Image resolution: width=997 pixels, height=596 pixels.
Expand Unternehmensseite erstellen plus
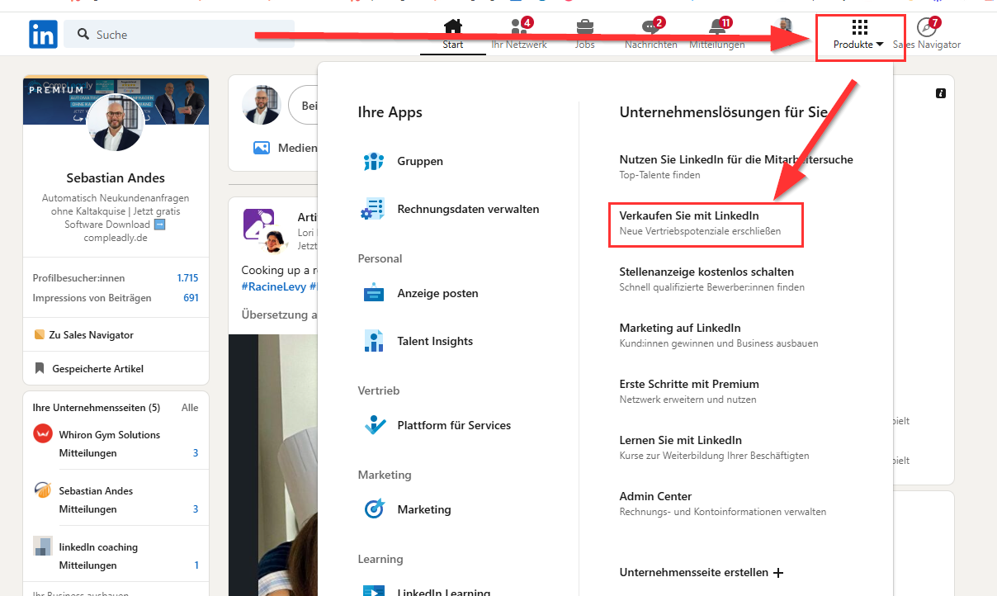pos(777,572)
